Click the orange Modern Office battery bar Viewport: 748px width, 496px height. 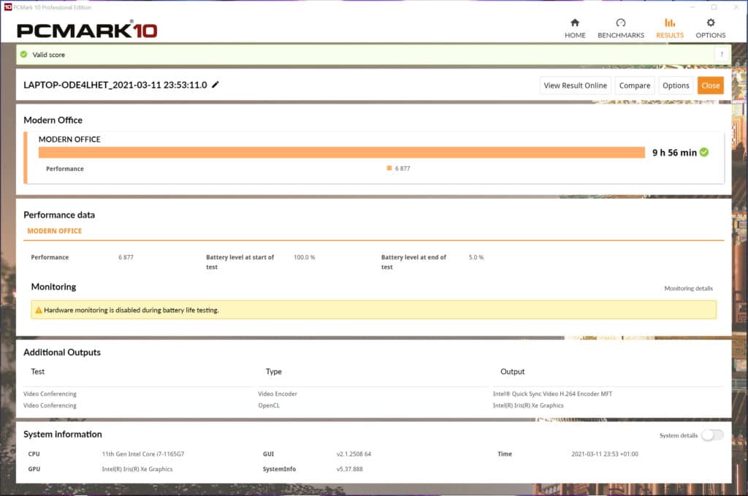tap(342, 152)
